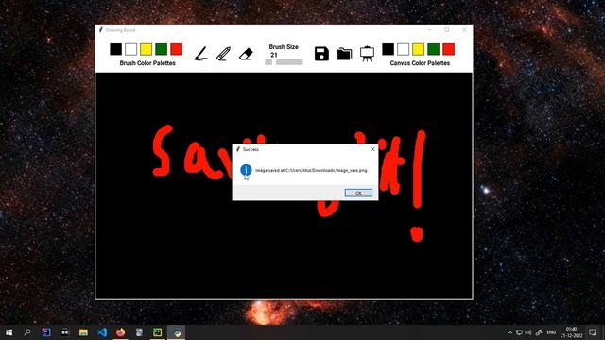Viewport: 605px width, 340px height.
Task: Click the blue info icon in dialog
Action: (x=246, y=170)
